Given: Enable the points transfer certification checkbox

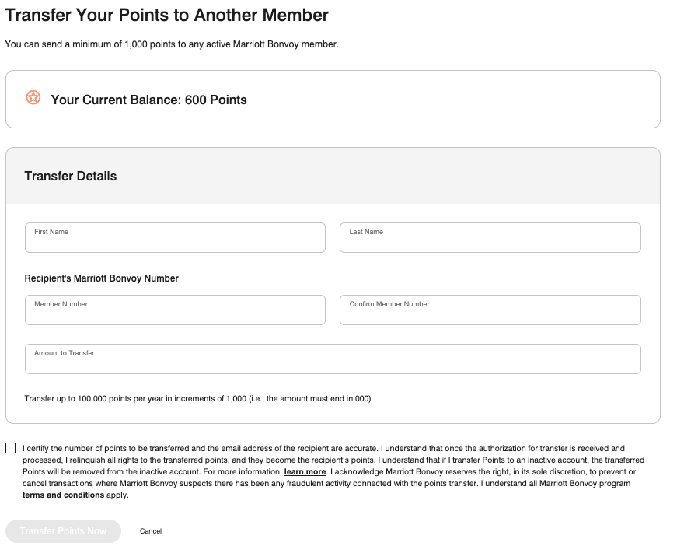Looking at the screenshot, I should coord(10,447).
